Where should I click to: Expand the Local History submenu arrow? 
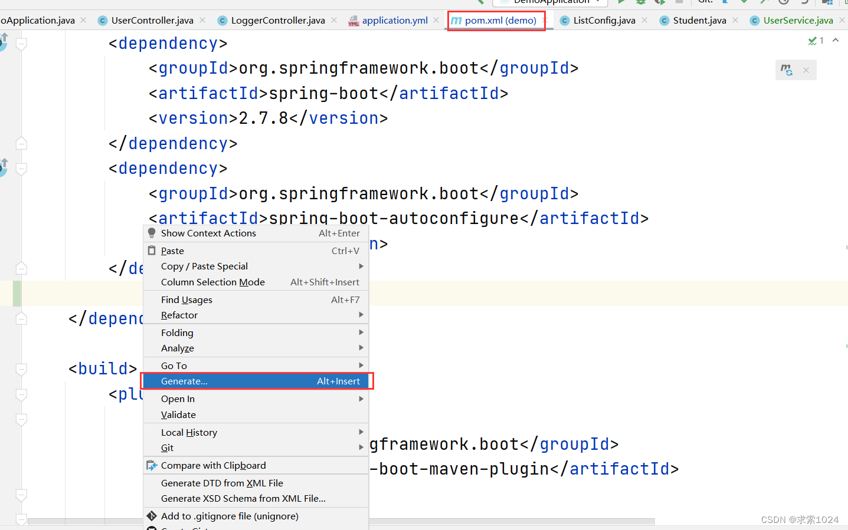361,432
